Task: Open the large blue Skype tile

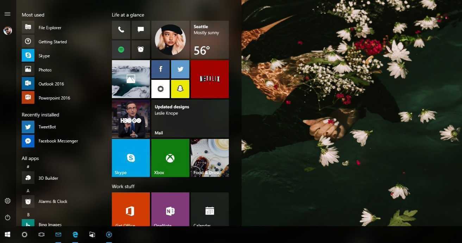Action: tap(131, 158)
